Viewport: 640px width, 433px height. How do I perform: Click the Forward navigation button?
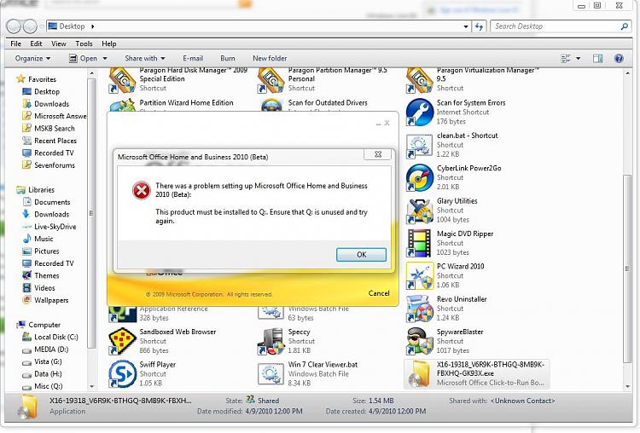30,26
